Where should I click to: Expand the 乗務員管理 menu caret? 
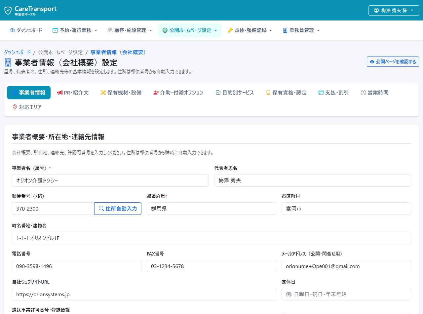[318, 30]
